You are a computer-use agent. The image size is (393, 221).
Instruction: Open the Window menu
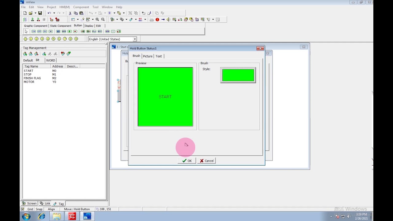107,7
